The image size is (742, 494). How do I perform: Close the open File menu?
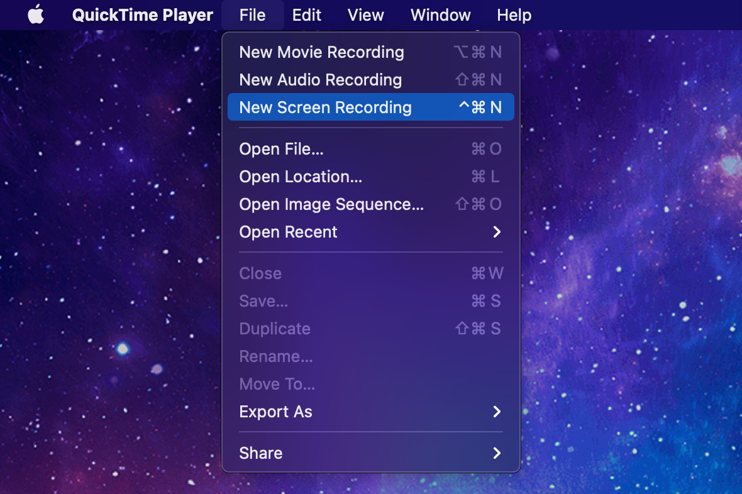[252, 15]
